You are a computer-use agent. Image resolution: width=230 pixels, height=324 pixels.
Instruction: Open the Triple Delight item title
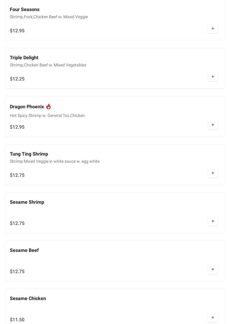click(24, 58)
